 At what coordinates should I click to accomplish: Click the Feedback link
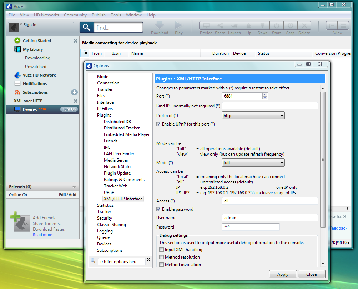[339, 228]
